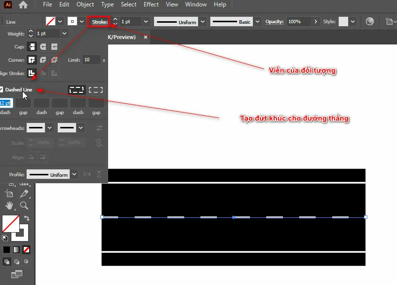Expand the Profile Uniform dropdown
Viewport: 397px width, 285px height.
tap(74, 174)
